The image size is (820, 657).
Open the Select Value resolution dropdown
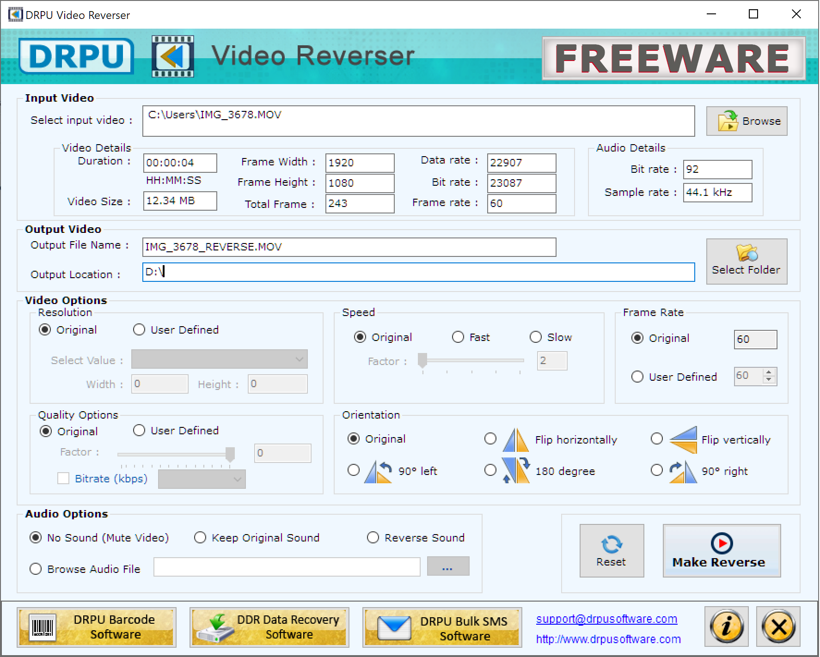(x=298, y=359)
